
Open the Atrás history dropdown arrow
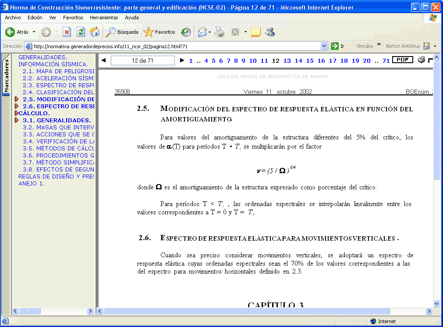(34, 32)
